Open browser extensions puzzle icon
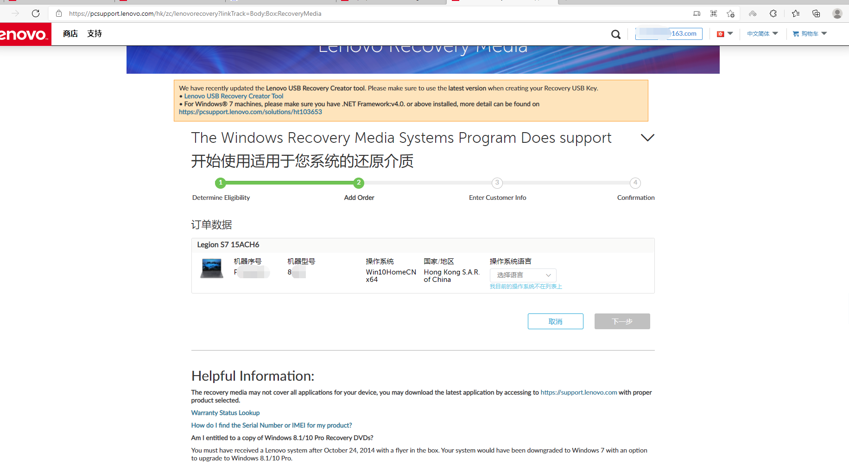Screen dimensions: 849x466 coord(773,13)
